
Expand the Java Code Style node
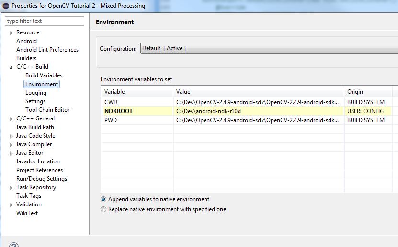(x=11, y=136)
